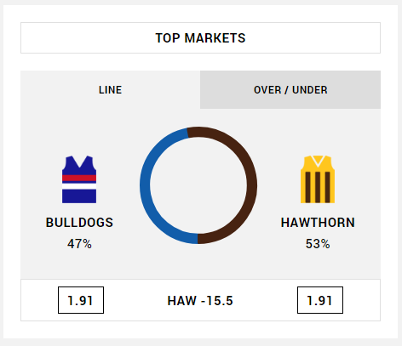Click the white stripe on Bulldogs guernsey

[x=79, y=186]
